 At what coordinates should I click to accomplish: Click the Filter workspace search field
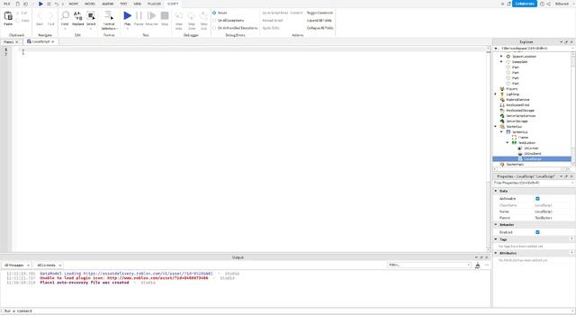point(535,48)
